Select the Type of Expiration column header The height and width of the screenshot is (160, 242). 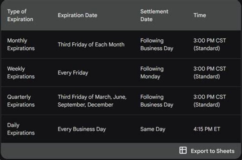(20, 15)
